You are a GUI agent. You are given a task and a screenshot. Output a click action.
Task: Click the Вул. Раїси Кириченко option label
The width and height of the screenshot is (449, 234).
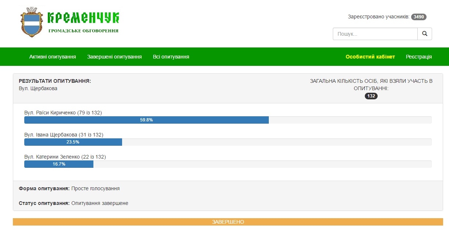pyautogui.click(x=63, y=113)
